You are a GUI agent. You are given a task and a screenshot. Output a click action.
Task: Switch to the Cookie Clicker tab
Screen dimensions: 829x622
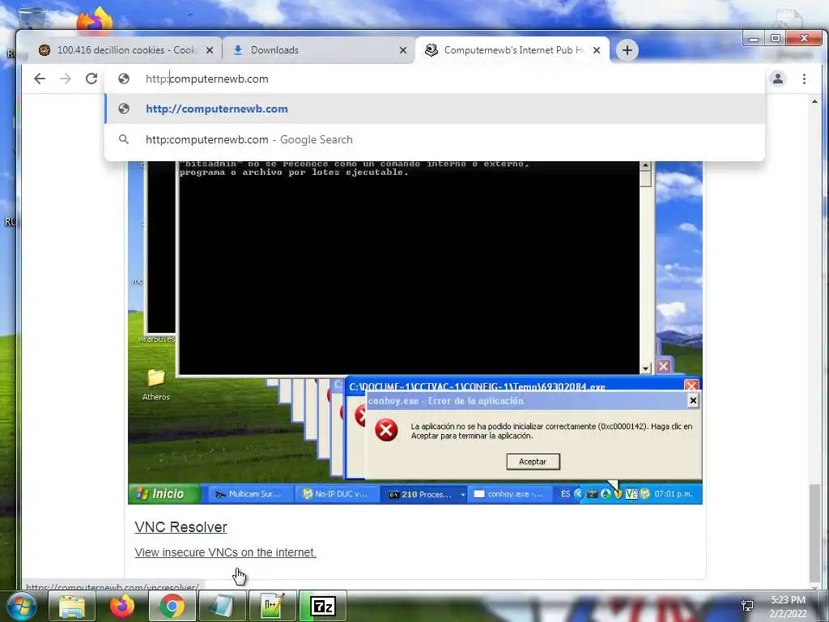click(x=125, y=50)
